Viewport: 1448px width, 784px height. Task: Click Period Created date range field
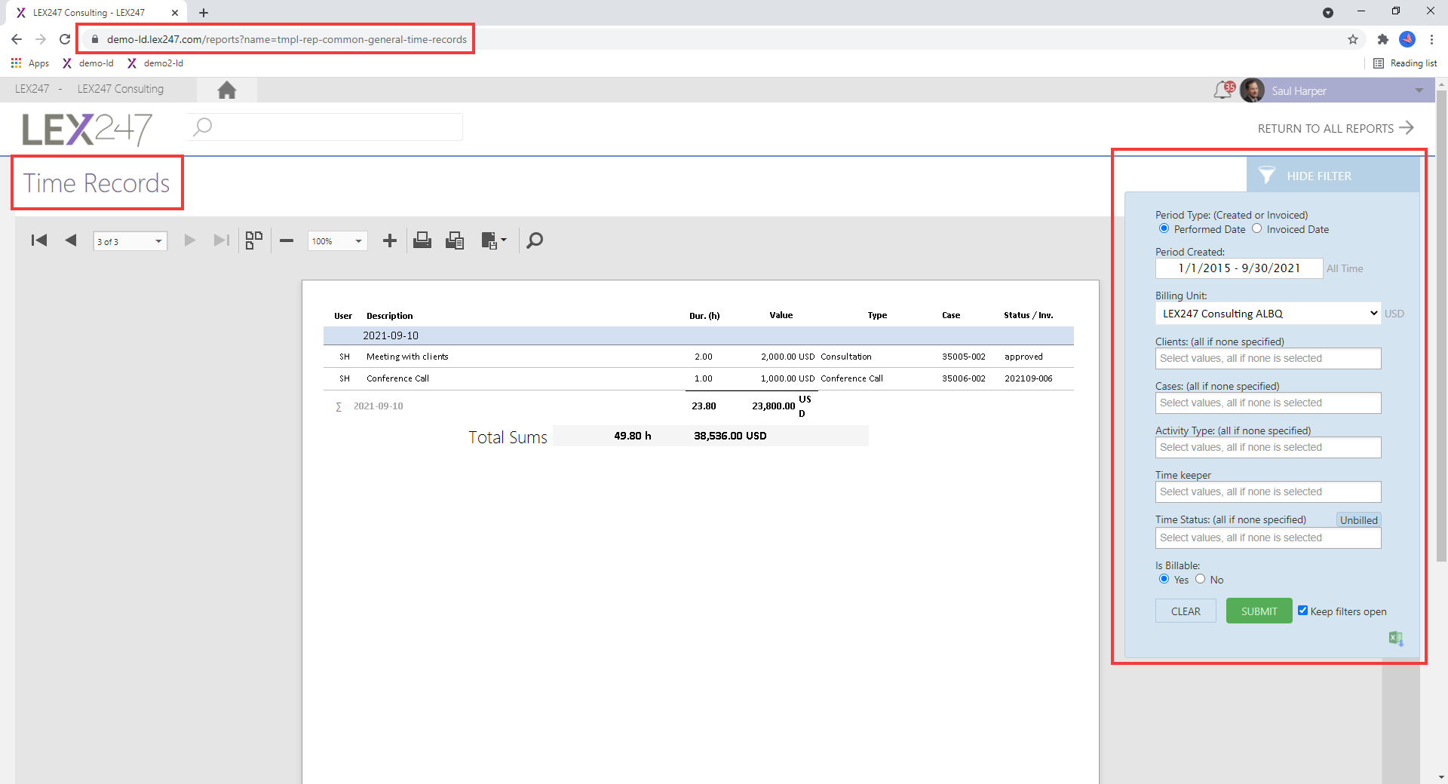point(1239,268)
